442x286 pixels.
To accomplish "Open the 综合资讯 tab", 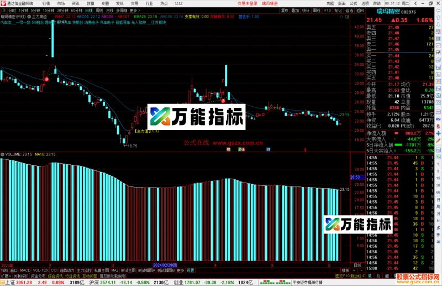I will click(55, 276).
